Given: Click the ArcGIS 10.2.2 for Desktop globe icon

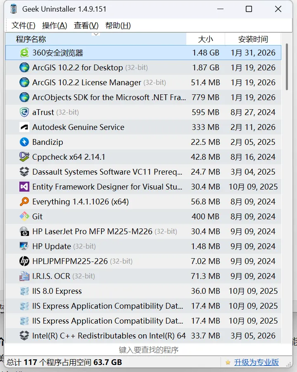Looking at the screenshot, I should (24, 67).
